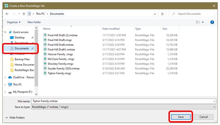The image size is (220, 125).
Task: Click the 16,208 KB size cell
Action: coord(172,35)
